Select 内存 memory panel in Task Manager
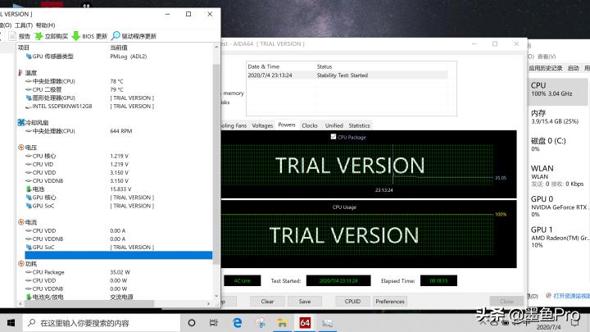The height and width of the screenshot is (332, 590). 558,117
